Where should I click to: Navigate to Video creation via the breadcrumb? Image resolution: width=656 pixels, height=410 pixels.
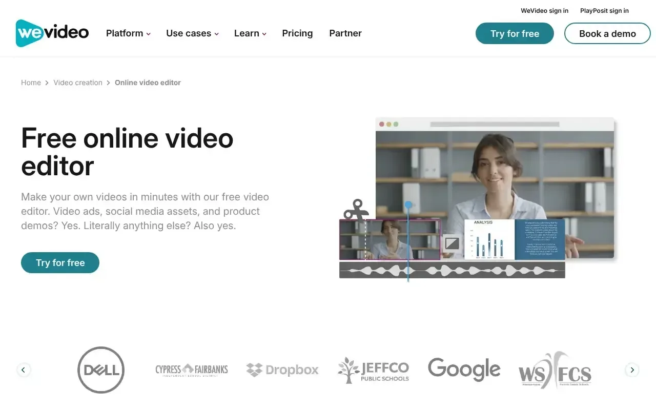tap(78, 83)
